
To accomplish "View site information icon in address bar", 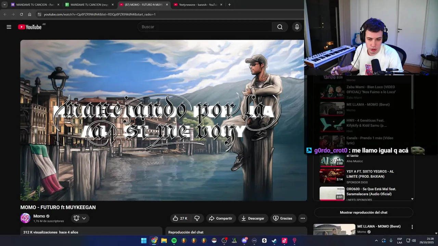I will coord(39,14).
